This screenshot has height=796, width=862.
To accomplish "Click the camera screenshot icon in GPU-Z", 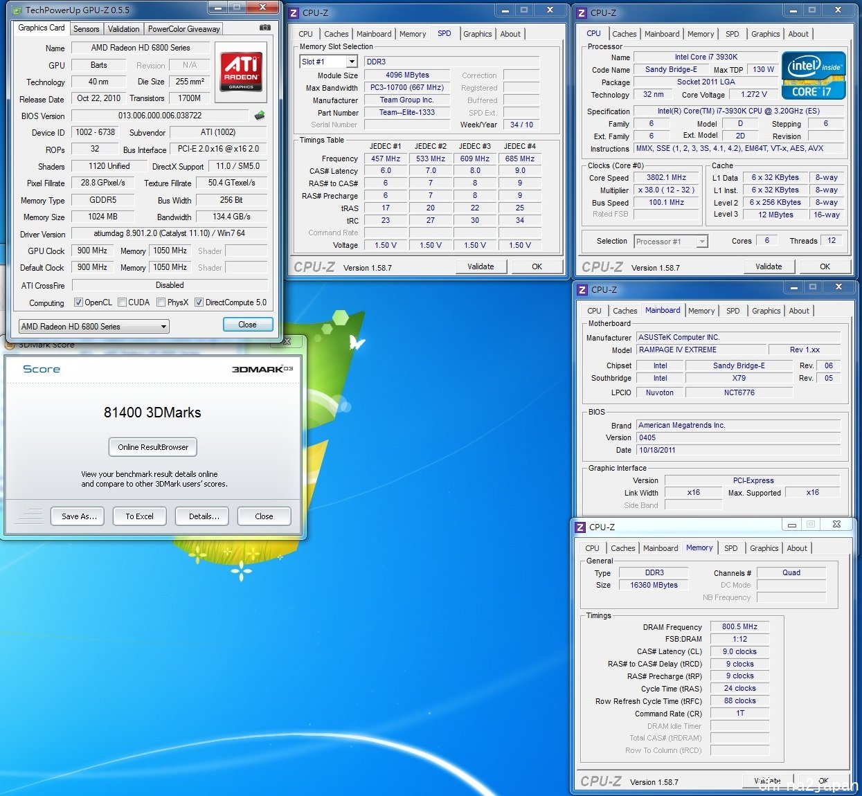I will [264, 28].
